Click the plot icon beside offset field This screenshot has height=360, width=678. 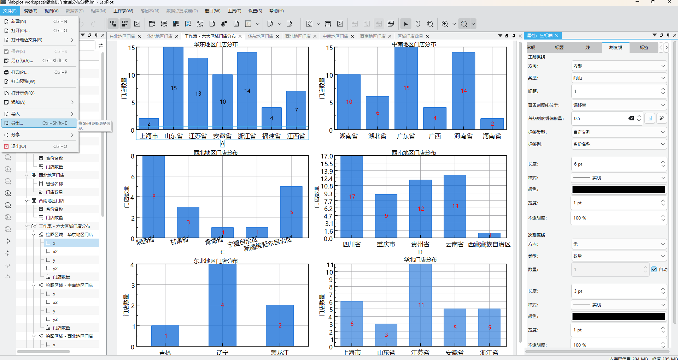point(650,118)
